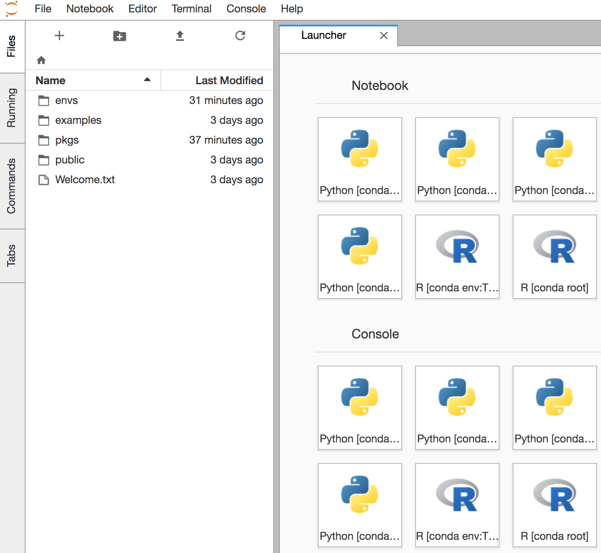601x553 pixels.
Task: Open the Terminal menu
Action: coord(192,9)
